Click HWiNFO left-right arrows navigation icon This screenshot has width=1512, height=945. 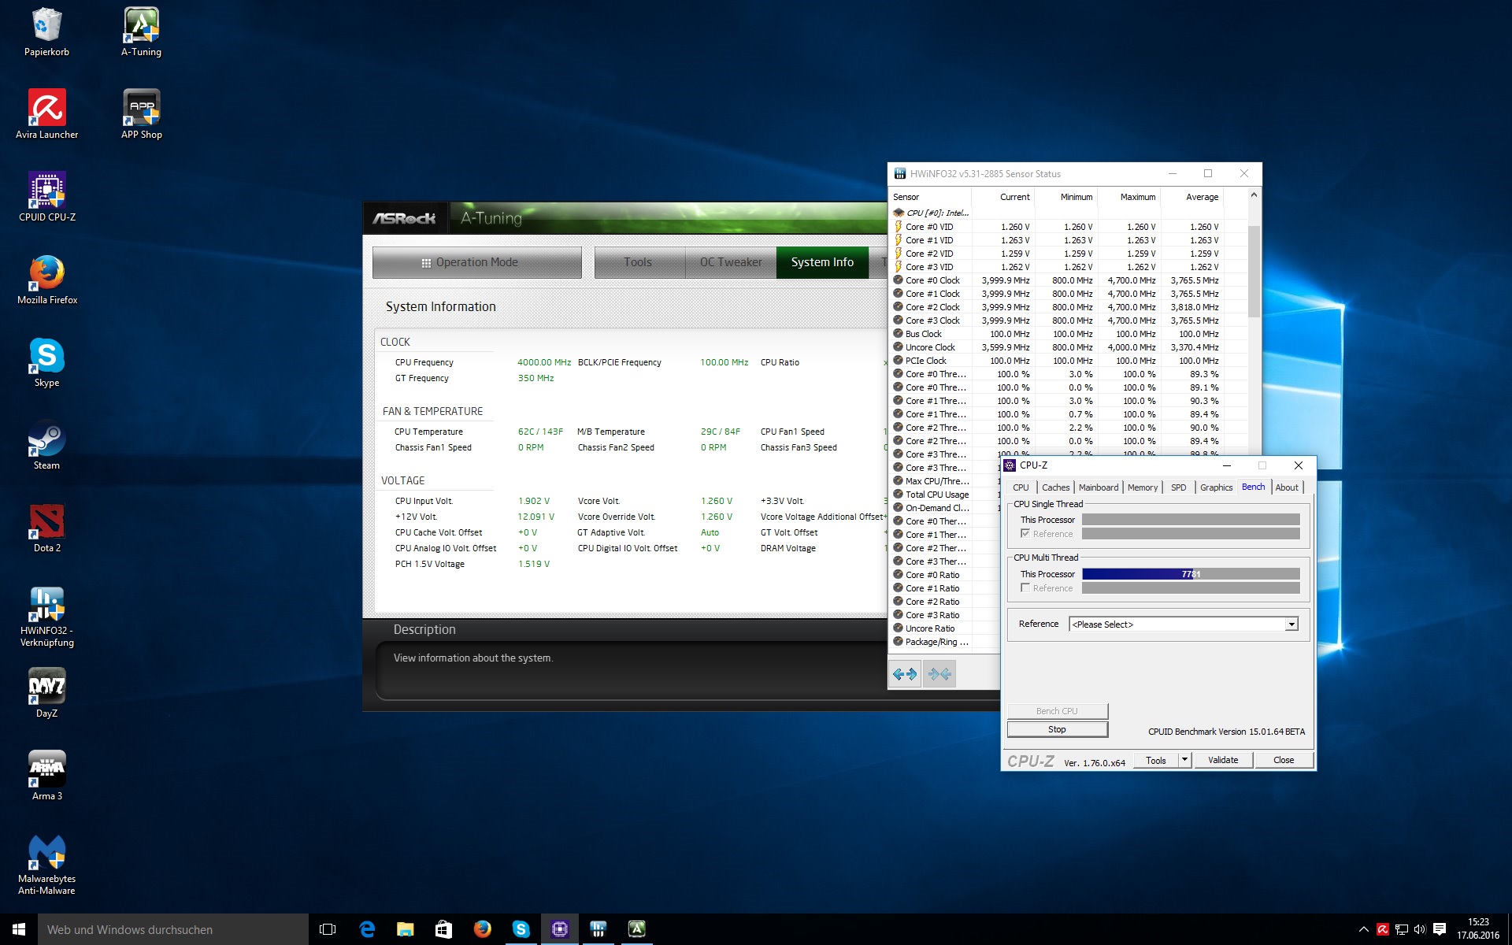tap(905, 674)
